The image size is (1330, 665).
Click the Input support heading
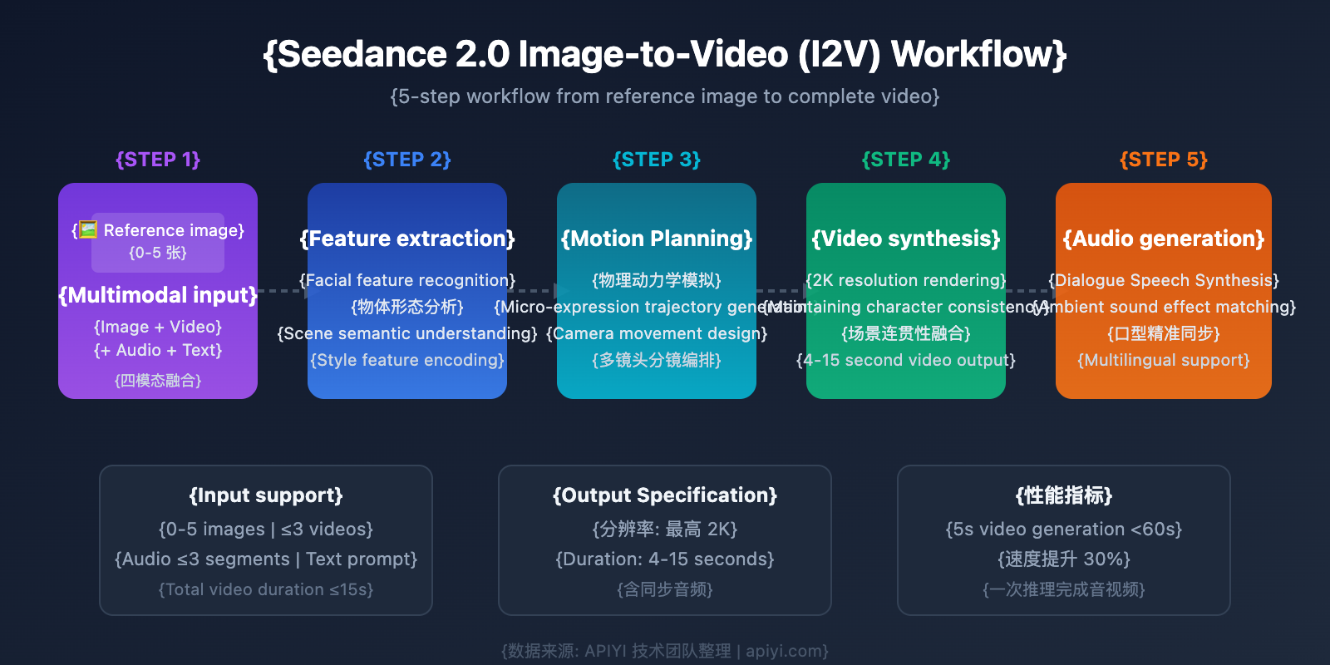point(266,495)
